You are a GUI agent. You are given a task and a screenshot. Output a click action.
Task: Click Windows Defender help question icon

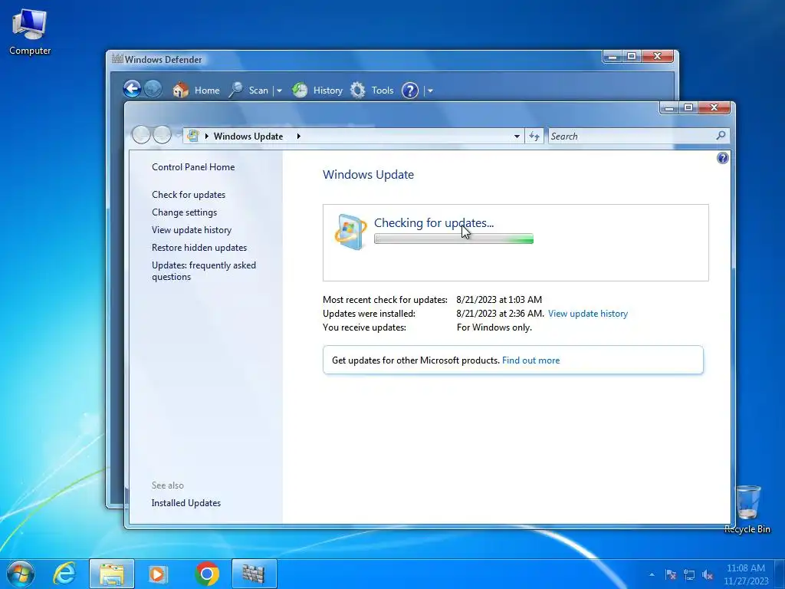point(410,90)
